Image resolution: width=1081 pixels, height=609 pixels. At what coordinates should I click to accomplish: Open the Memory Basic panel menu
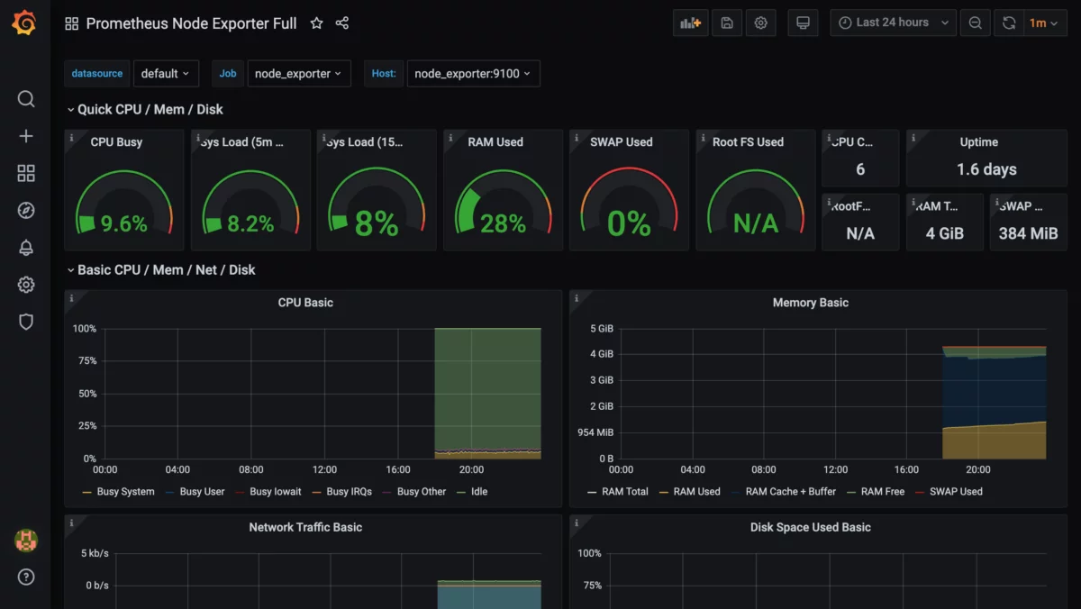(x=810, y=302)
